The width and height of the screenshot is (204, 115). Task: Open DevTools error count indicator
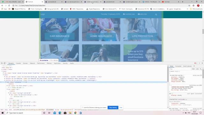(195, 63)
